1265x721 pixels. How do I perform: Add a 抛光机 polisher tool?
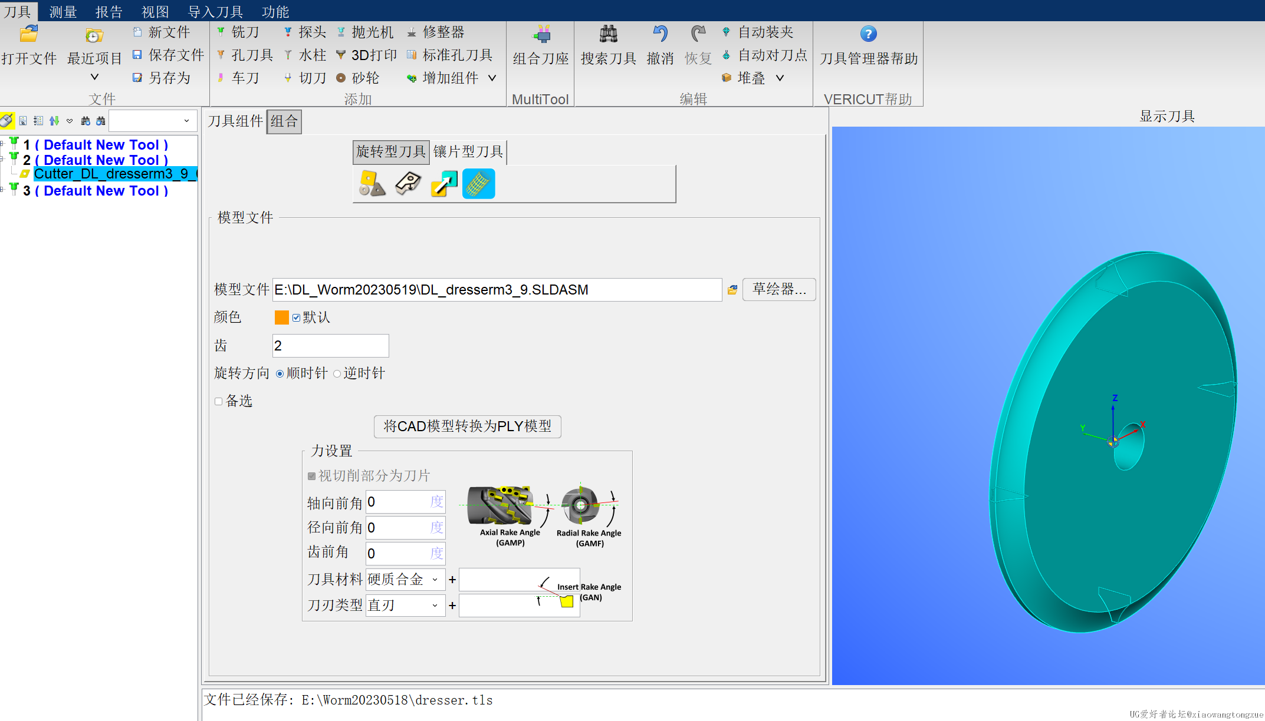tap(365, 32)
